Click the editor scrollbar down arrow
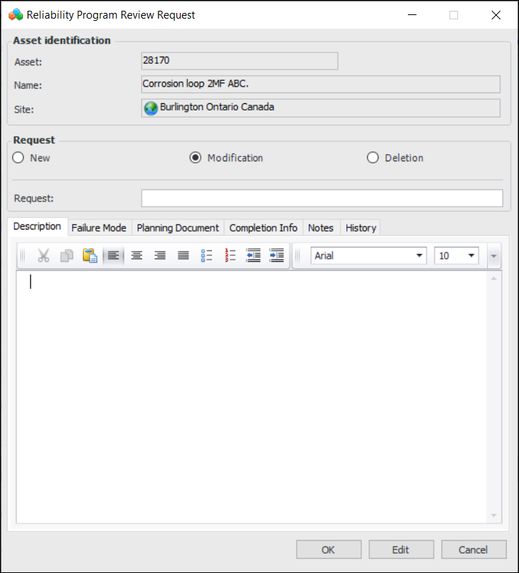 [x=494, y=515]
